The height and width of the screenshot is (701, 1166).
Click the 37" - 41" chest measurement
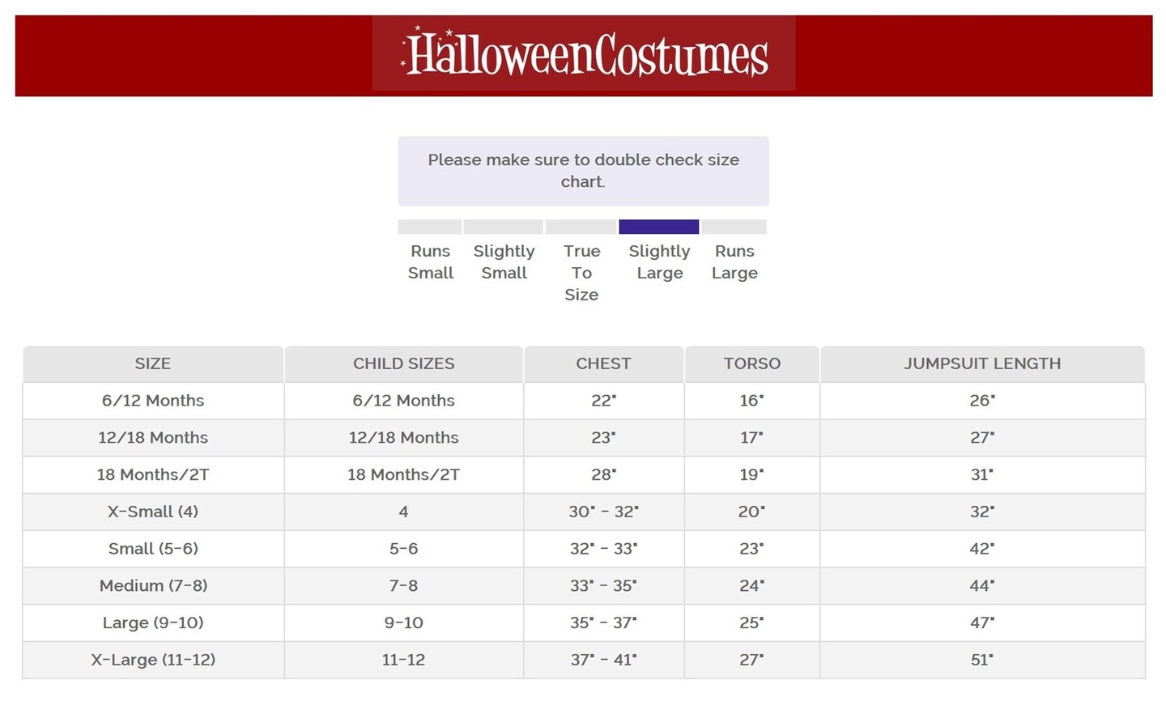[603, 660]
